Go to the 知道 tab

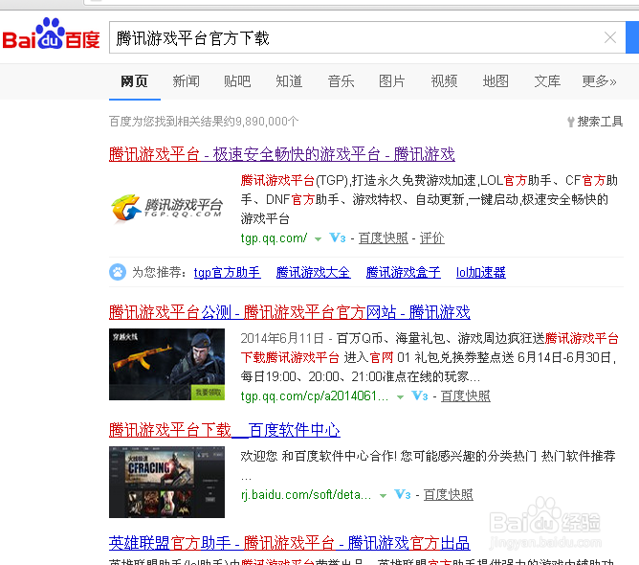[x=289, y=81]
